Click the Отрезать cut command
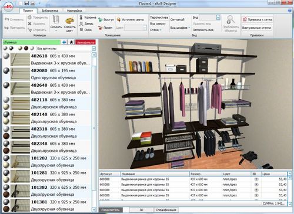 pos(37,30)
